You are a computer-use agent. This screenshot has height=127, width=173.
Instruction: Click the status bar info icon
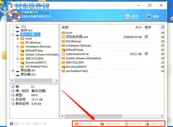[x=12, y=123]
